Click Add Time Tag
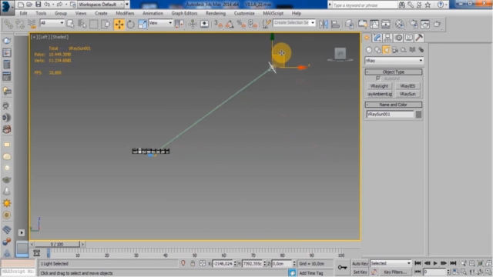The width and height of the screenshot is (493, 277). click(311, 273)
